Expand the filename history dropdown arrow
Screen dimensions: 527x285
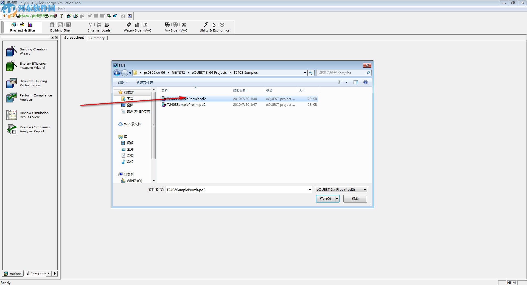click(x=310, y=190)
